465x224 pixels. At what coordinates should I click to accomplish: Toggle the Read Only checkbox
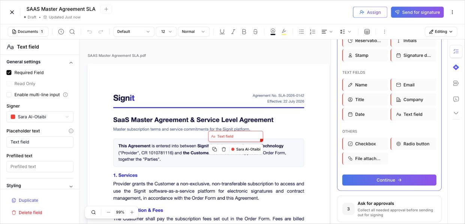[x=9, y=84]
